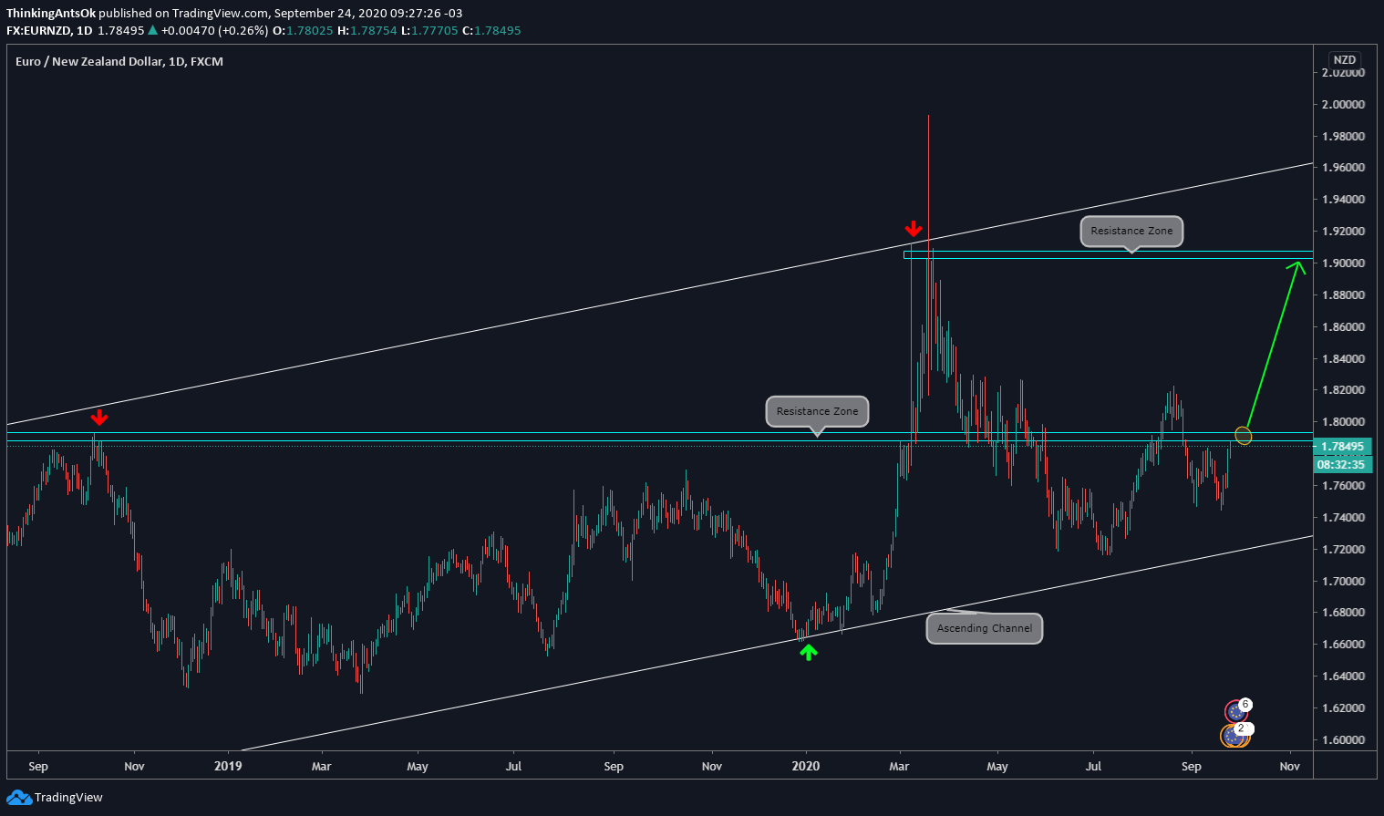Select the green up arrow at January 2020 low

pyautogui.click(x=808, y=652)
